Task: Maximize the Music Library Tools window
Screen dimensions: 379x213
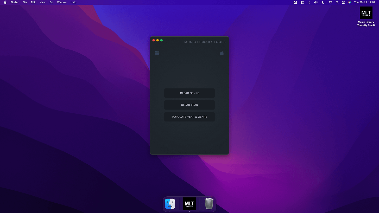Action: (x=161, y=40)
